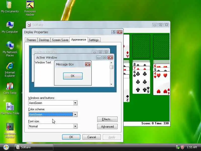Click the preview scrollbar thumb
This screenshot has width=201, height=151.
111,67
